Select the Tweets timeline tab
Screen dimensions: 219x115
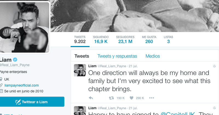tap(82, 56)
